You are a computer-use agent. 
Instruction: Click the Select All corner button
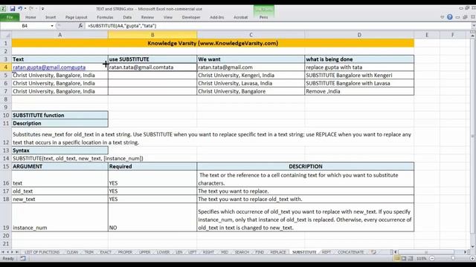(6, 35)
